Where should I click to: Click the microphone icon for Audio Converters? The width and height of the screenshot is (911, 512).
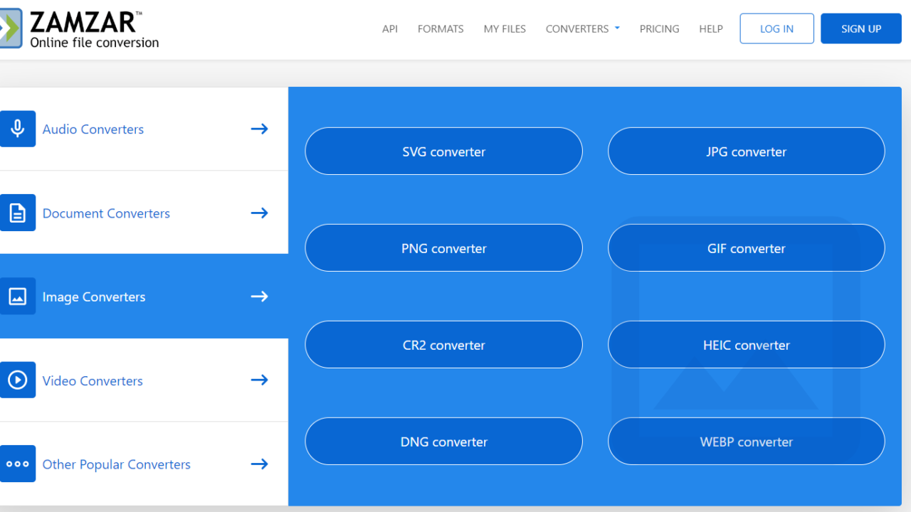(18, 129)
